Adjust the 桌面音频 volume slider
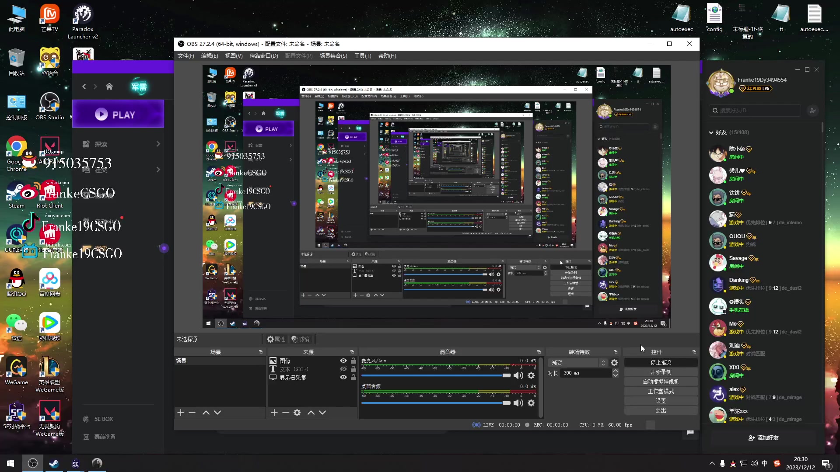 (436, 403)
